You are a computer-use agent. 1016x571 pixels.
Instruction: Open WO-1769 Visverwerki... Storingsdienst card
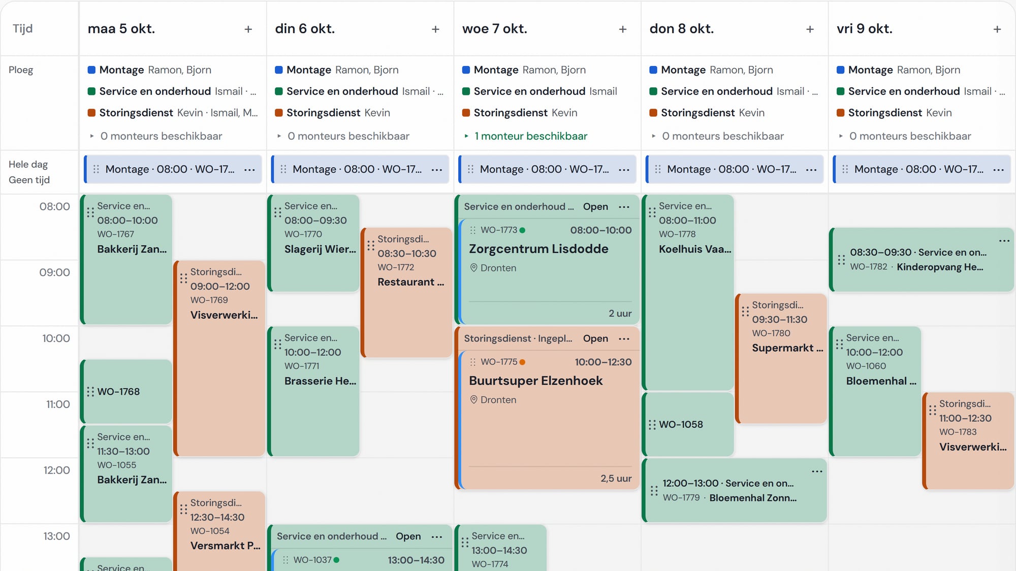tap(219, 358)
